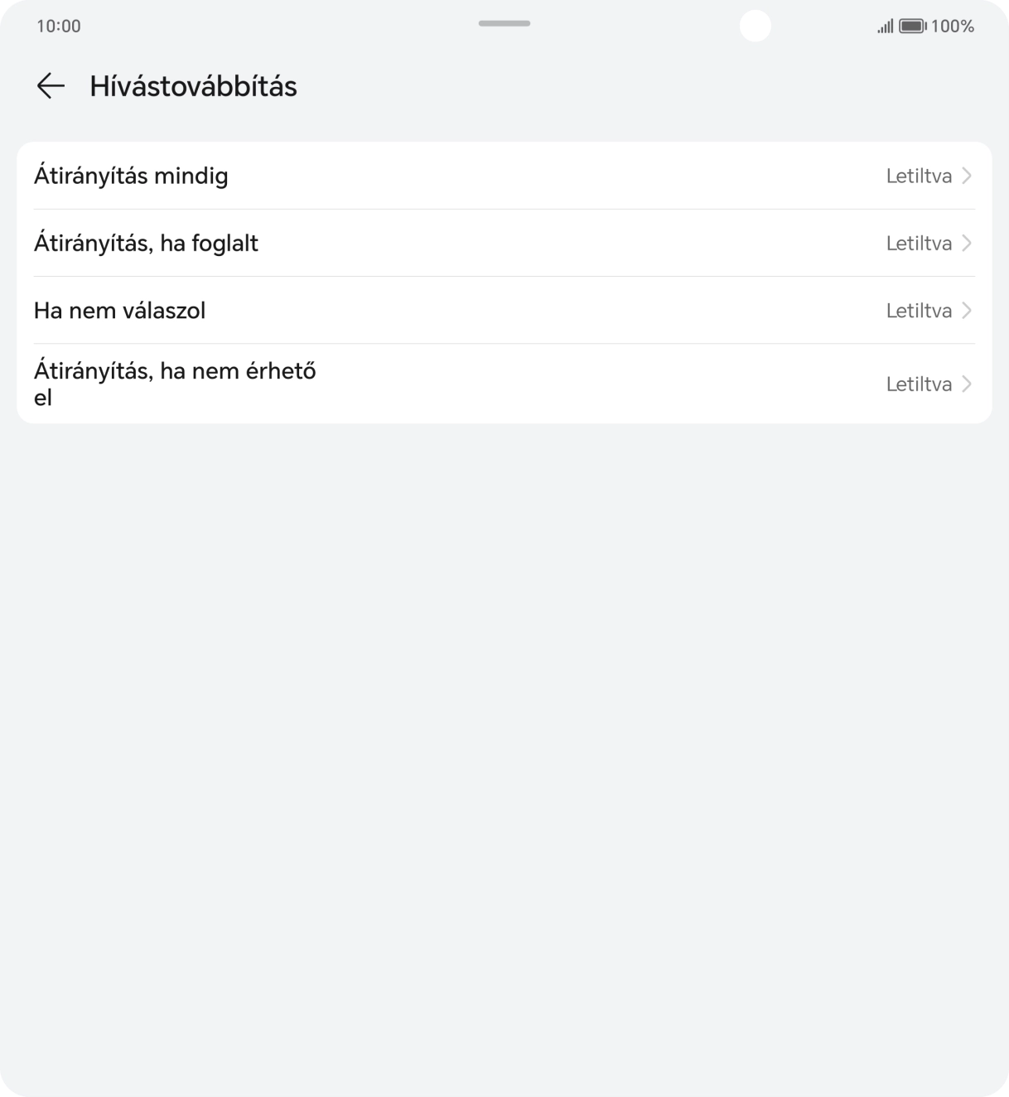Viewport: 1009px width, 1097px height.
Task: Open the Hívástovábbítás title area
Action: (193, 85)
